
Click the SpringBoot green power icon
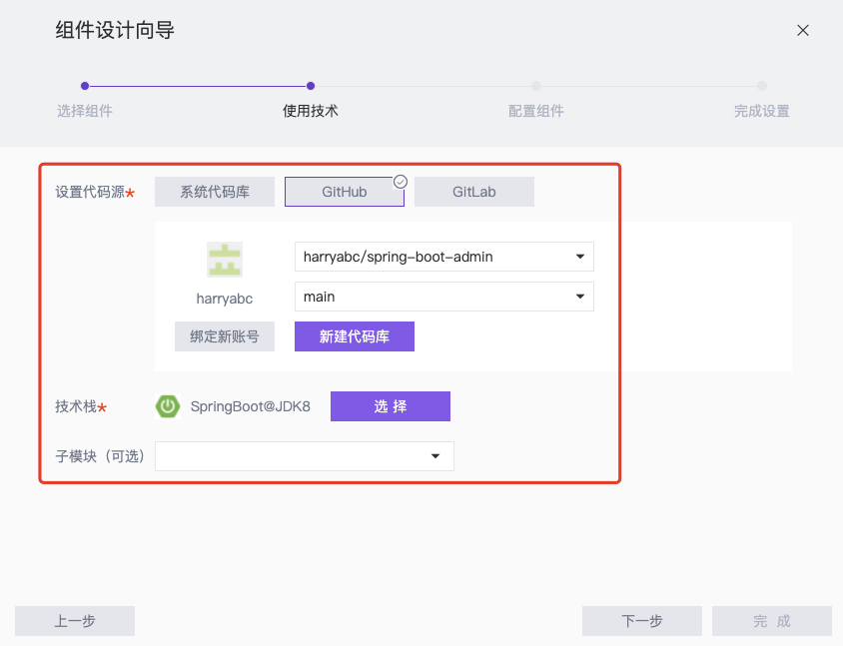point(168,406)
